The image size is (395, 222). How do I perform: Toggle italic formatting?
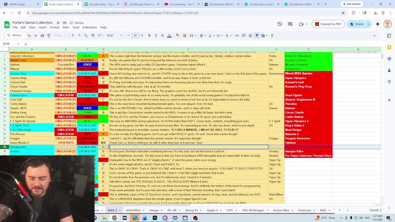(x=156, y=35)
